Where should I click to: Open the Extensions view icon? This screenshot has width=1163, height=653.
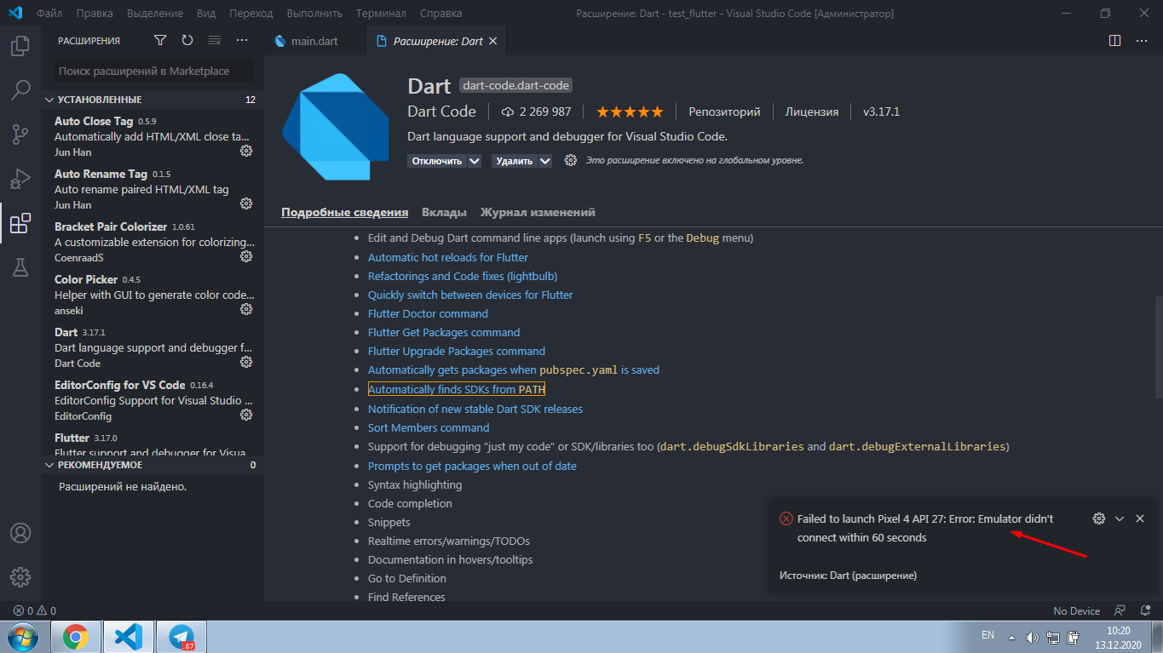20,224
